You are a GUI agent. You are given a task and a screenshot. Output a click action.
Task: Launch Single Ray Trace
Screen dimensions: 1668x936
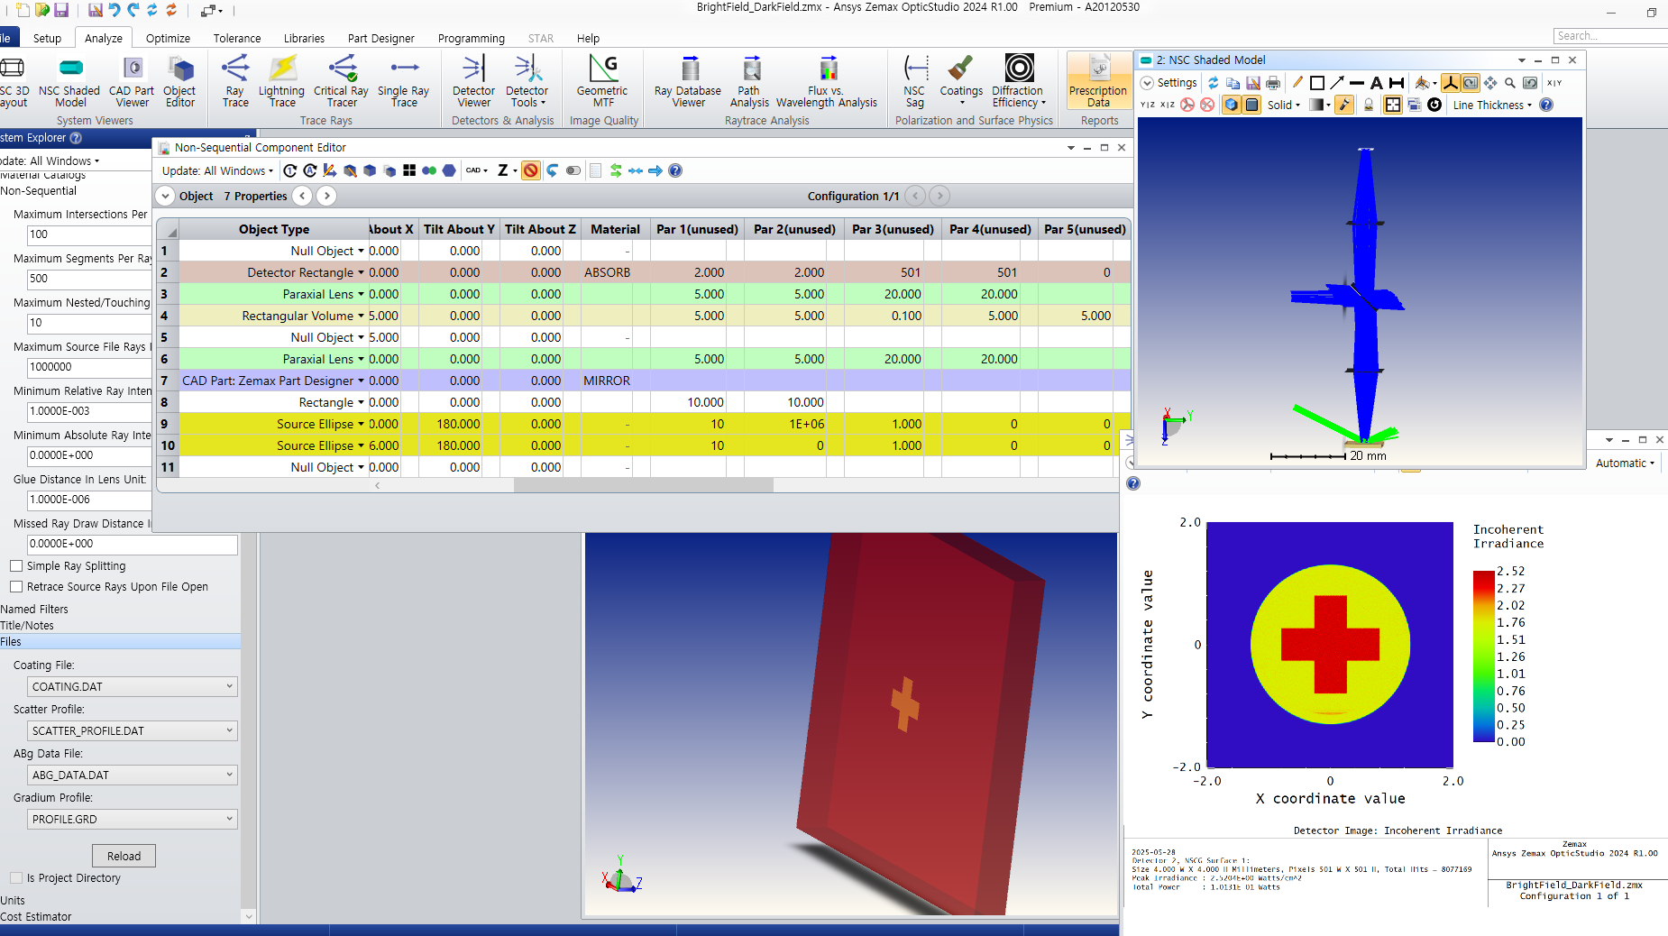(x=403, y=82)
